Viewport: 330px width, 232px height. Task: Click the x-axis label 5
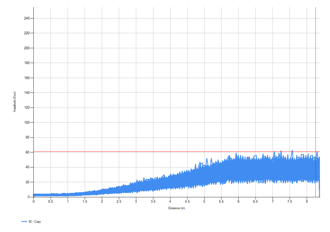pyautogui.click(x=204, y=201)
